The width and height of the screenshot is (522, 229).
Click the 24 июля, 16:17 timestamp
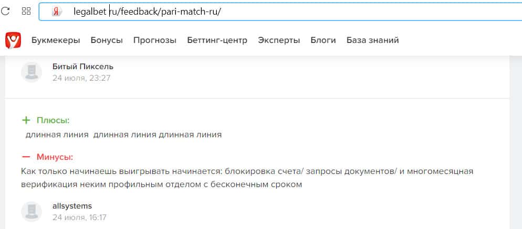tap(79, 217)
